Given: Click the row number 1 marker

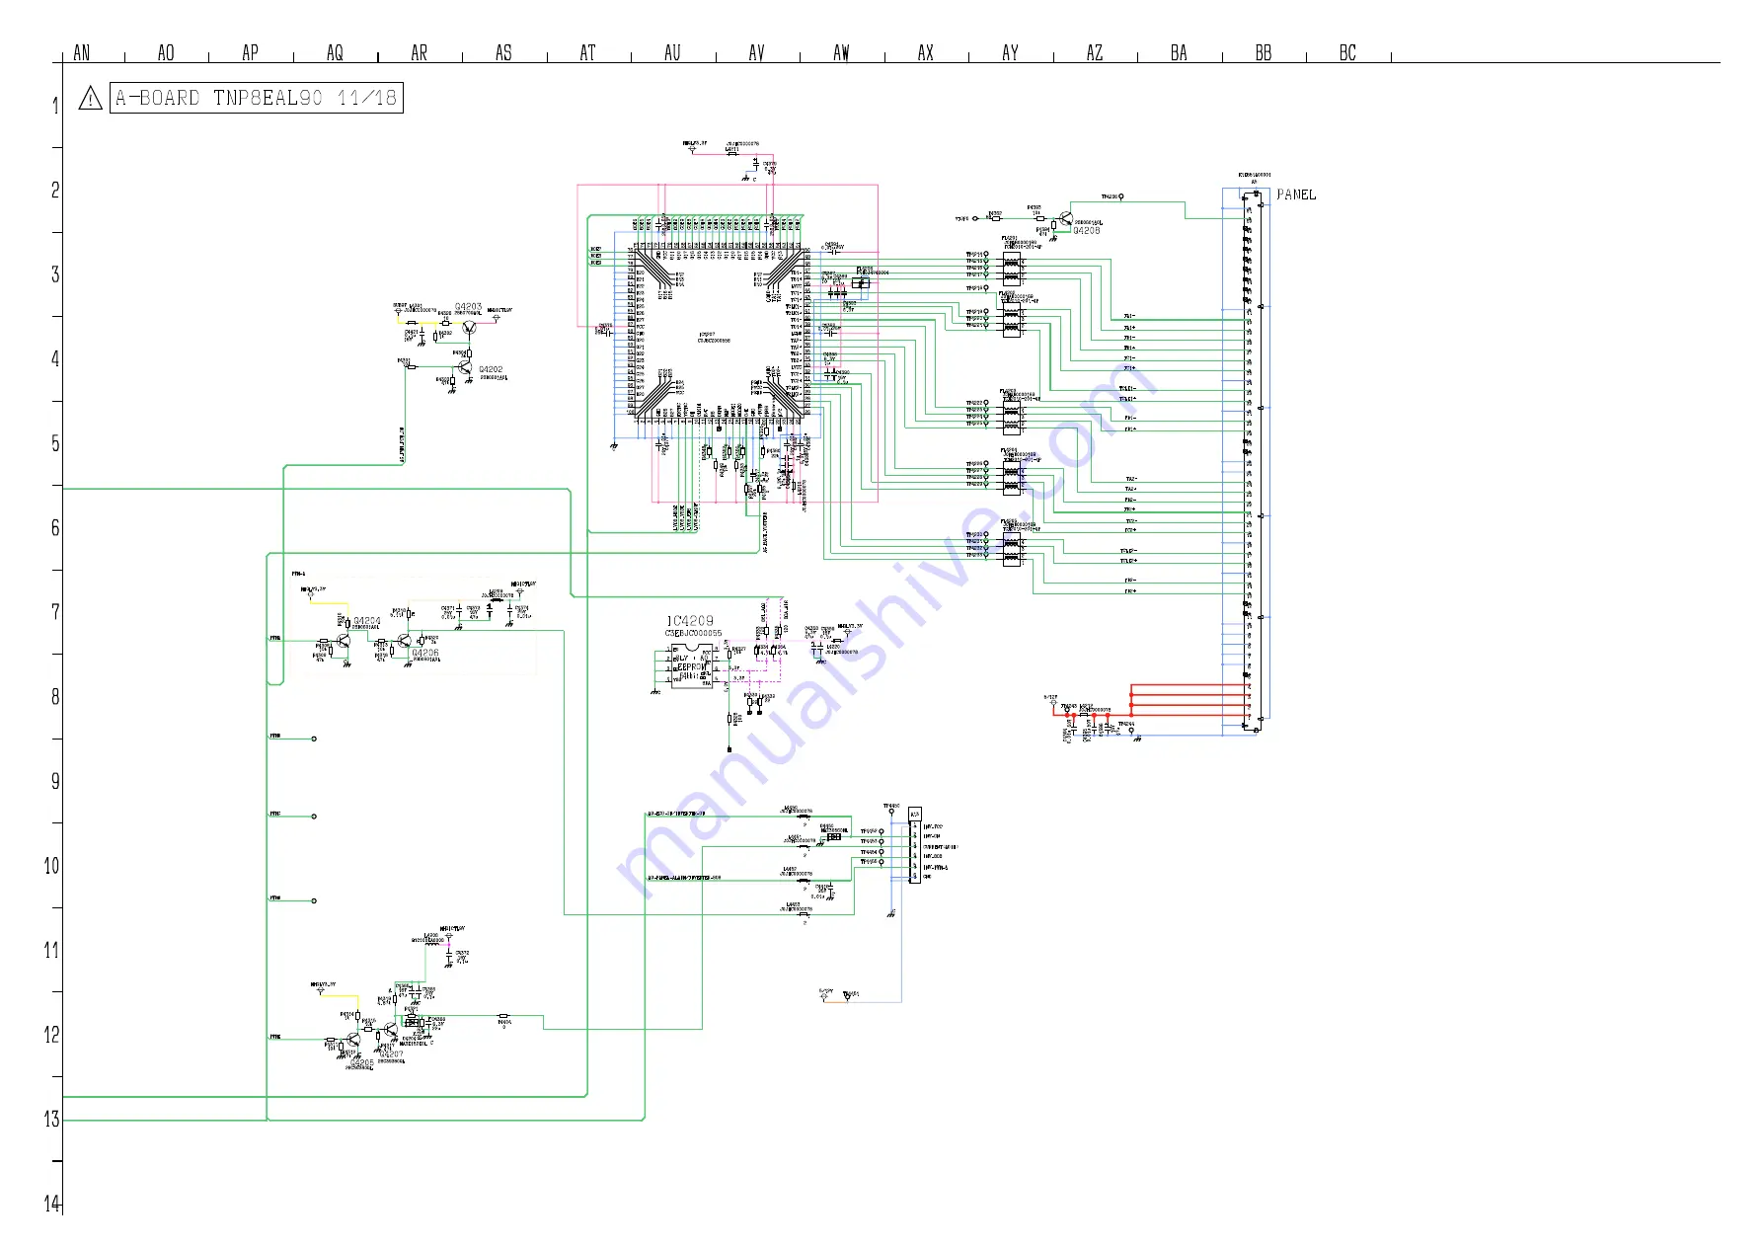Looking at the screenshot, I should point(55,106).
